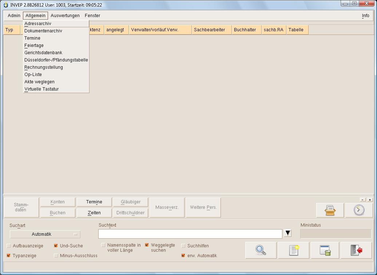The width and height of the screenshot is (377, 275).
Task: Select Adressarchiv from the menu
Action: coord(56,24)
